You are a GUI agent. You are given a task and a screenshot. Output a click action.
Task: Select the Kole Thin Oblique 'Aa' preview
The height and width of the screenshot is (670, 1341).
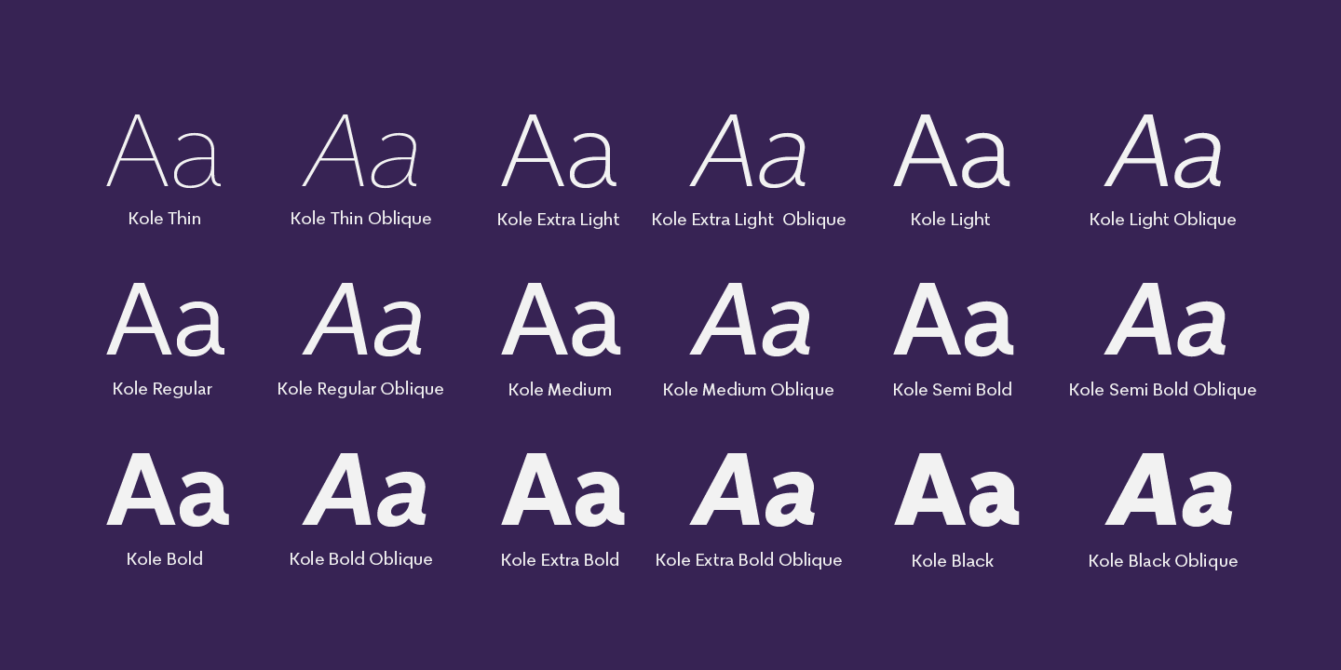[x=361, y=151]
